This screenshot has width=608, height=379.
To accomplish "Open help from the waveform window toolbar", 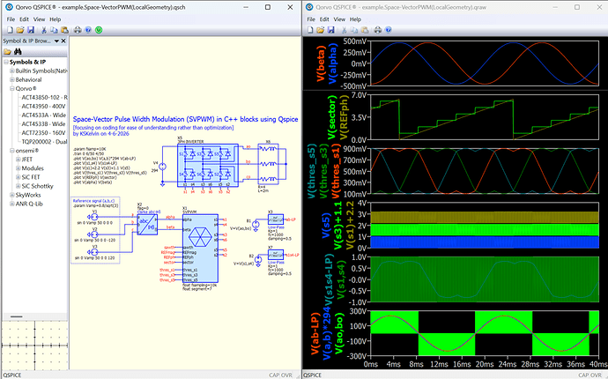I will 388,30.
